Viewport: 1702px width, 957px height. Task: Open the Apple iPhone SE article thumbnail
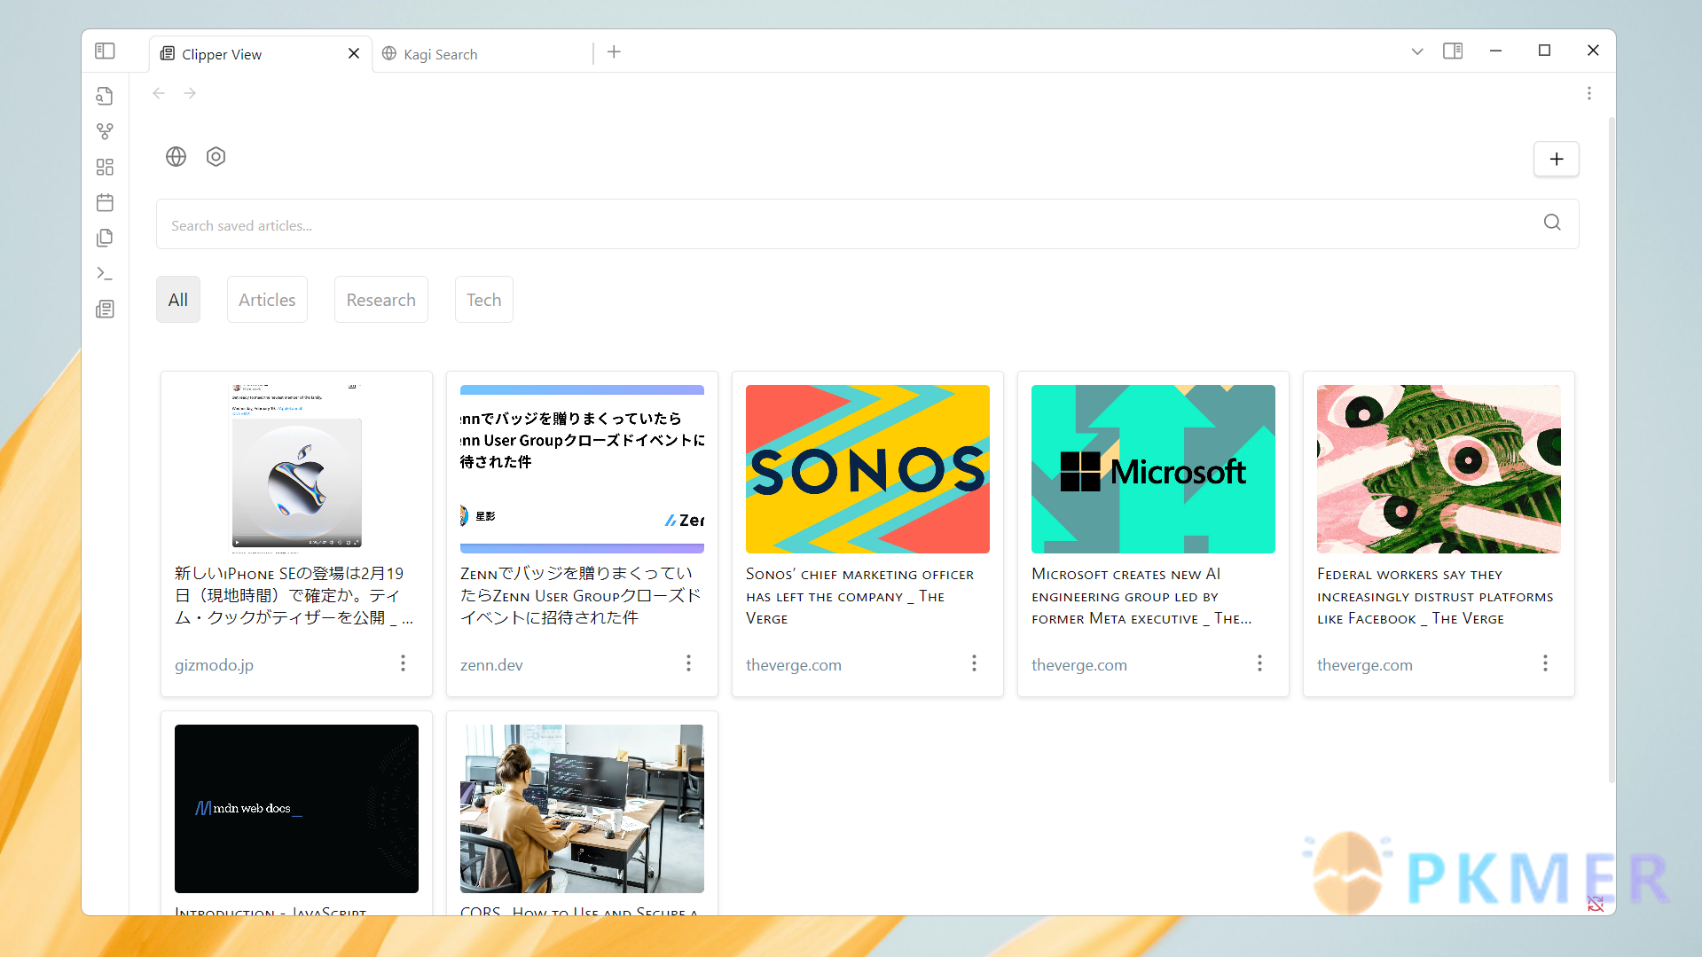pyautogui.click(x=296, y=469)
